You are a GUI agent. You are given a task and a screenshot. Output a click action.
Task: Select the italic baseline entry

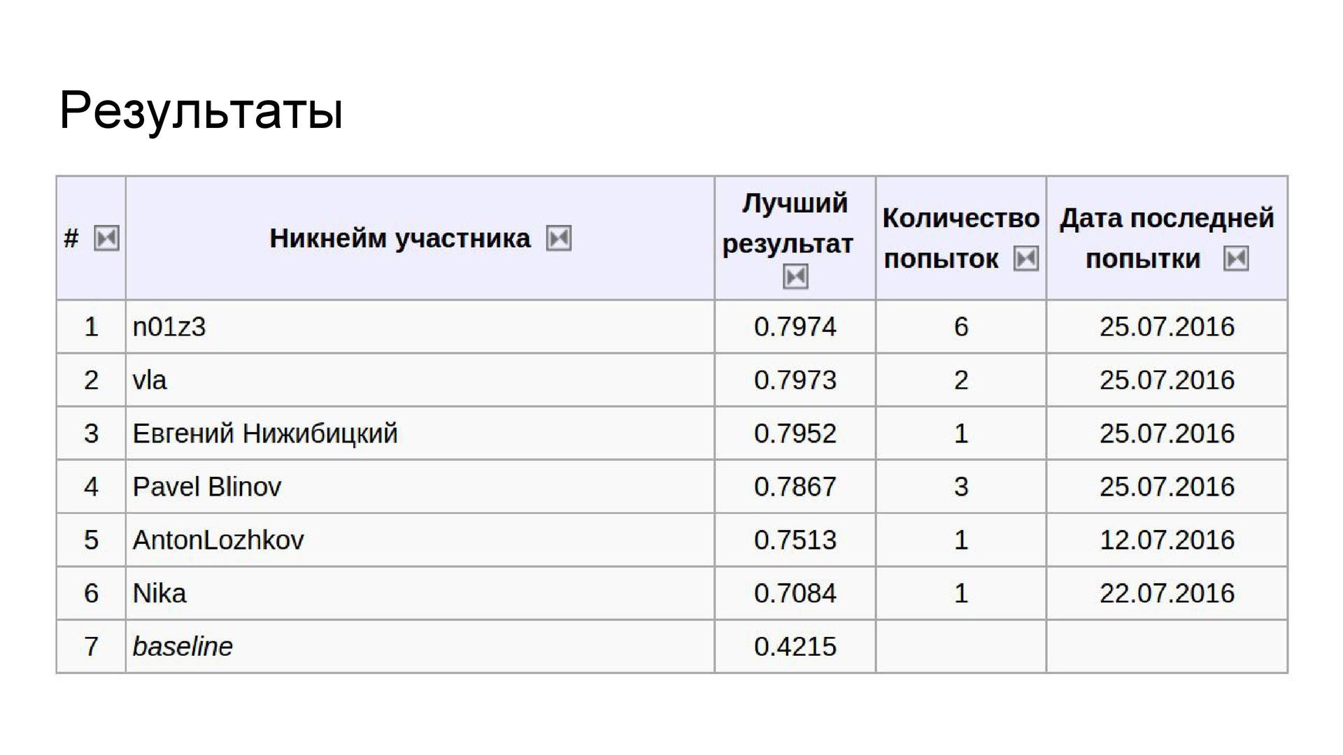183,647
